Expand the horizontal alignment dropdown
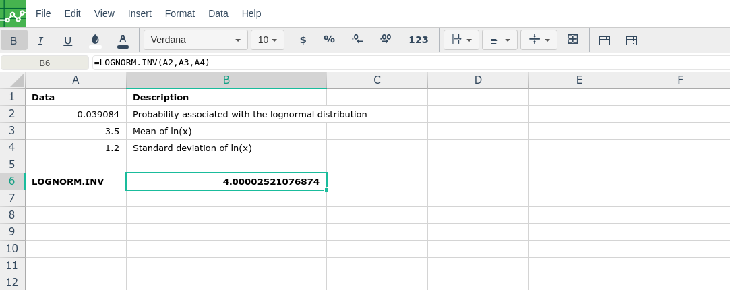This screenshot has height=290, width=730. click(x=499, y=40)
